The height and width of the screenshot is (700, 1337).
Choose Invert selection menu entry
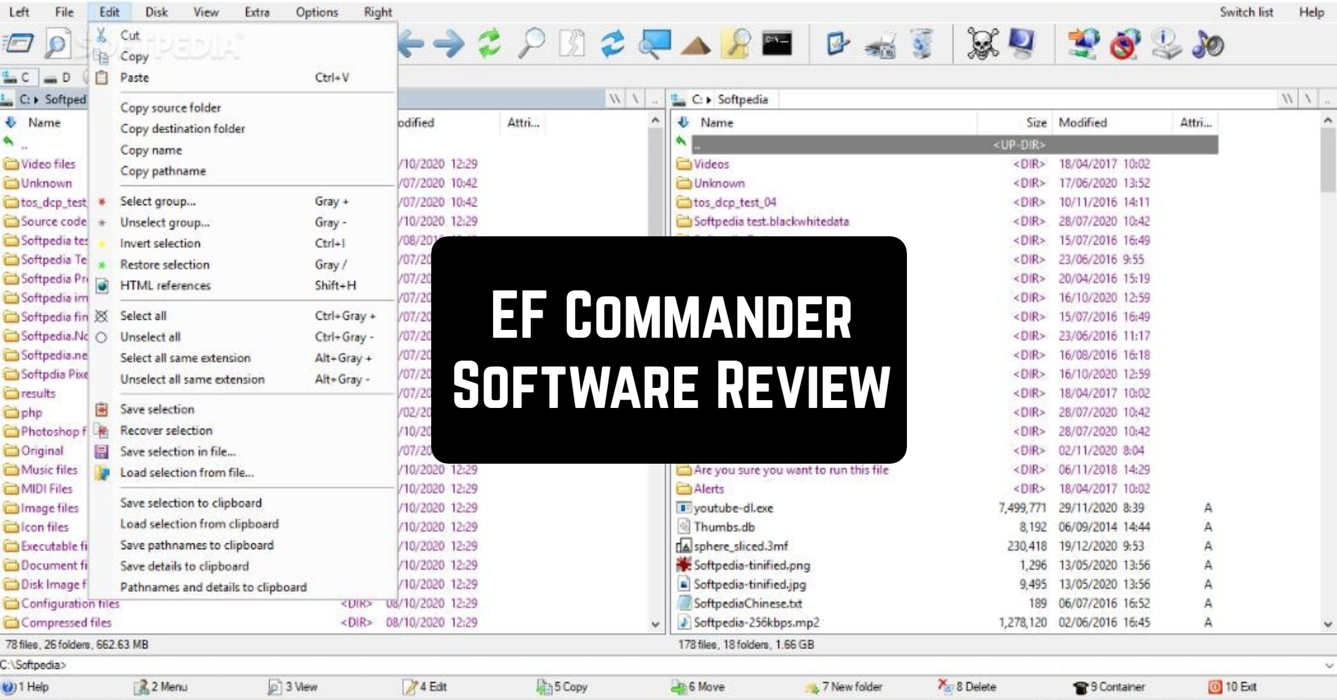click(x=243, y=244)
